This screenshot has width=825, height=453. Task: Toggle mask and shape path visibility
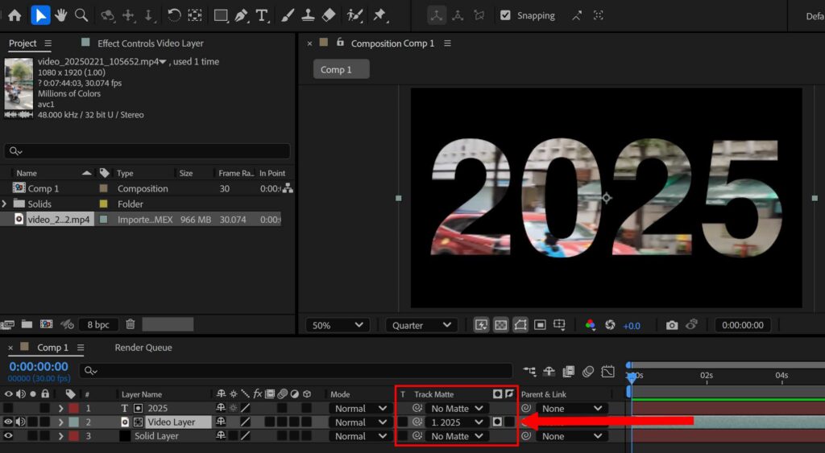[x=520, y=325]
